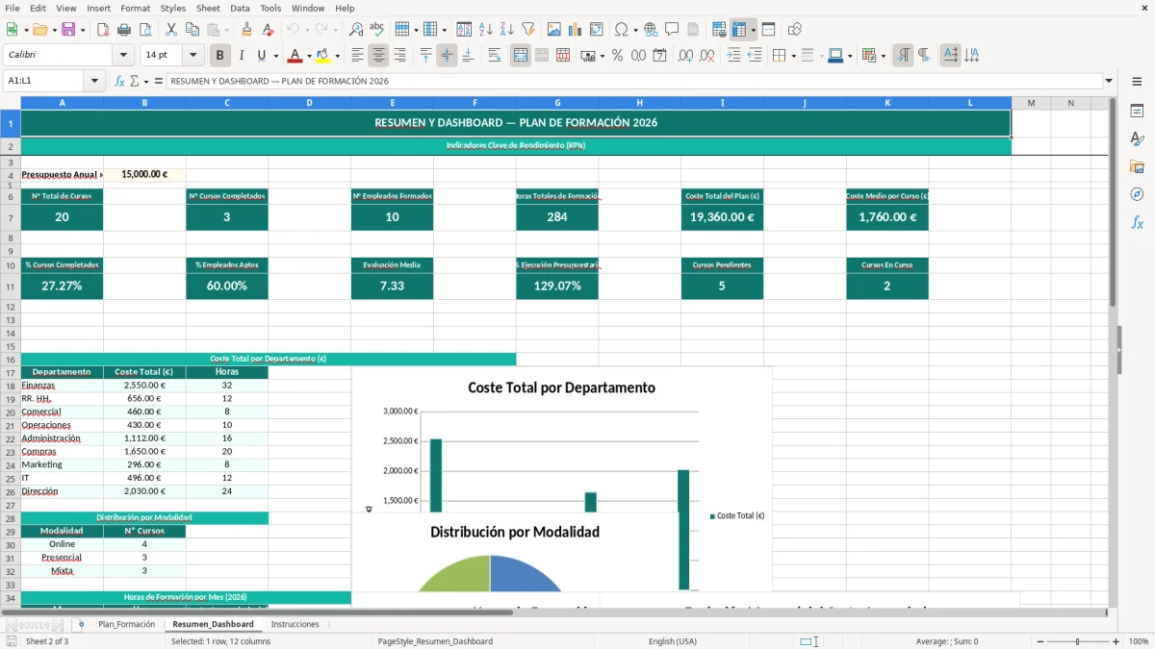
Task: Activate the Clone Formatting paintbrush
Action: pos(246,30)
